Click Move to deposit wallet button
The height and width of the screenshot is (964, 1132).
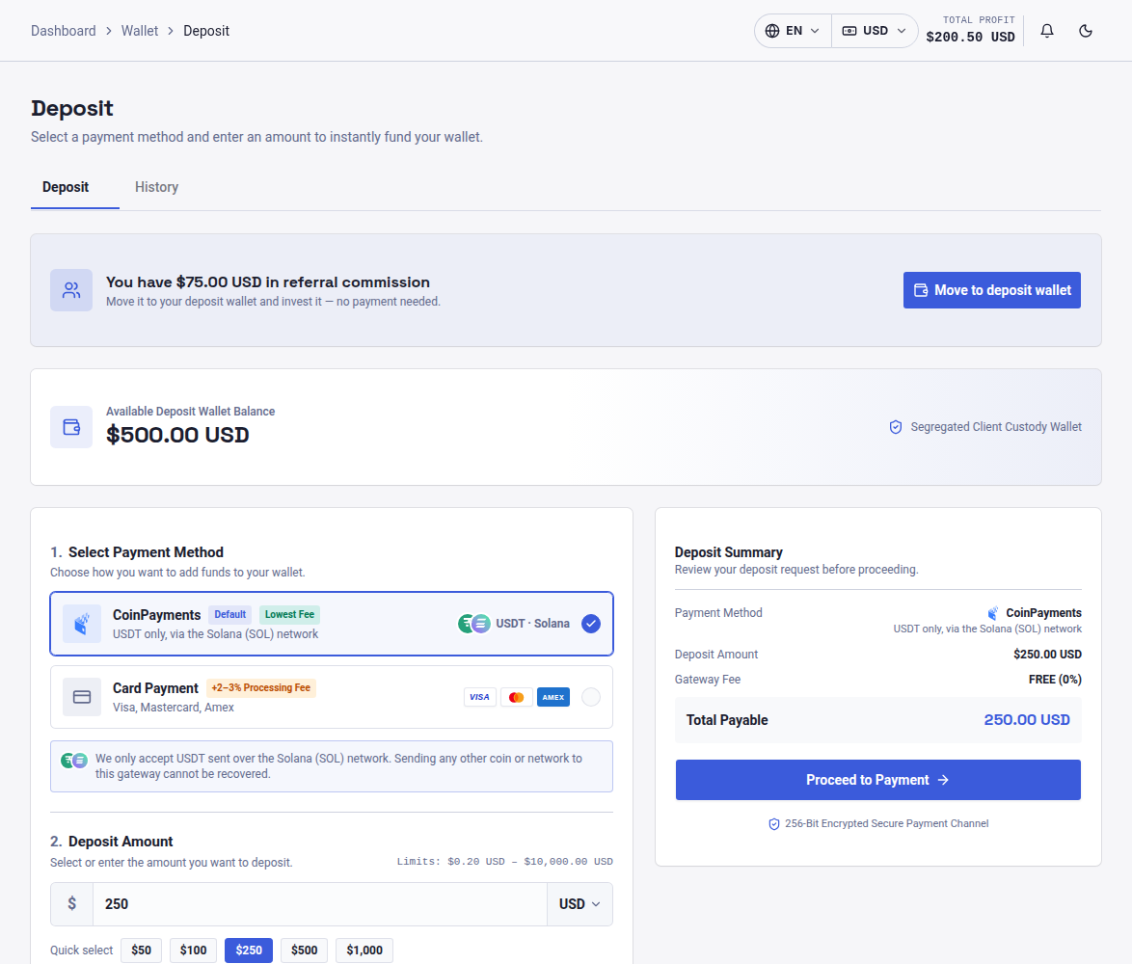tap(992, 290)
